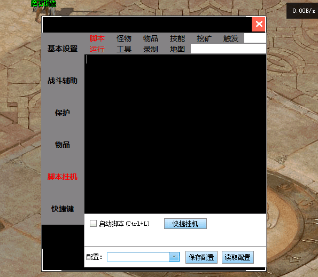Open the 快捷键 sidebar section
The width and height of the screenshot is (318, 277).
pyautogui.click(x=63, y=209)
